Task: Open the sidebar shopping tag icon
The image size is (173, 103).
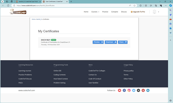Action: point(170,15)
